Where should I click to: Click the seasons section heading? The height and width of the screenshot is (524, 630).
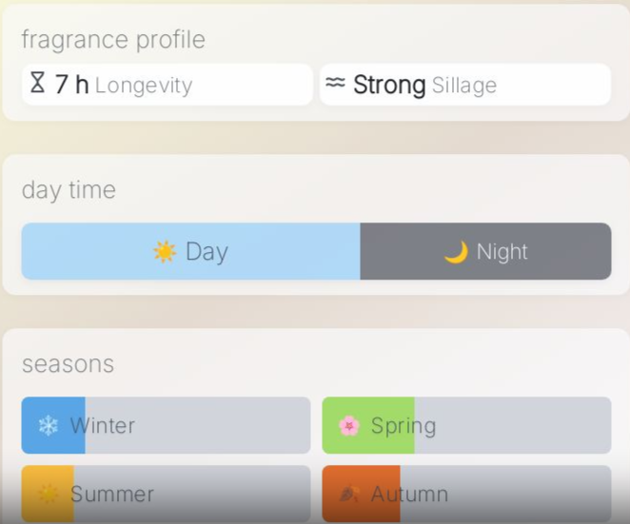68,364
